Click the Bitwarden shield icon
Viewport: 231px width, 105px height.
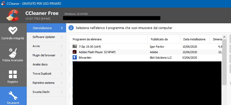[x=75, y=58]
